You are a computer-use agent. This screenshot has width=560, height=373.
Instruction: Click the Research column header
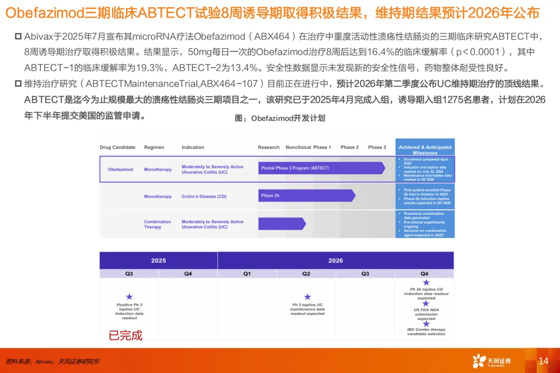[x=269, y=147]
